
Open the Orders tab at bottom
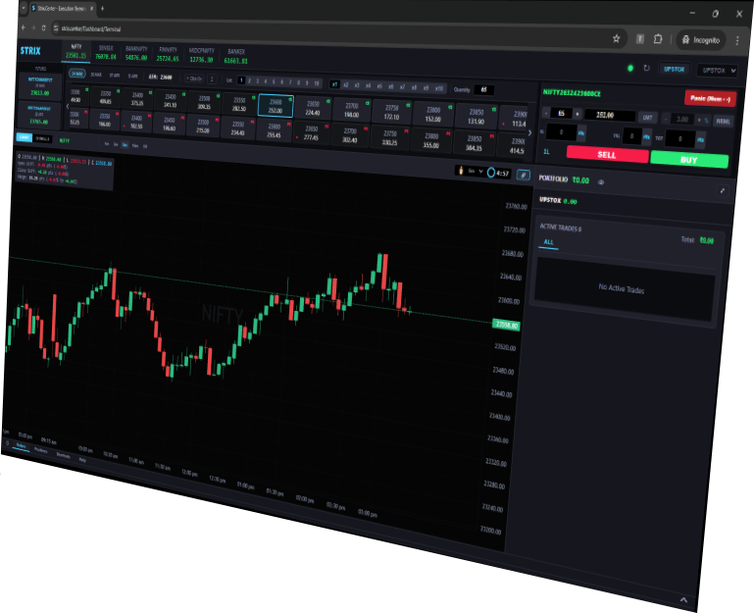coord(22,445)
